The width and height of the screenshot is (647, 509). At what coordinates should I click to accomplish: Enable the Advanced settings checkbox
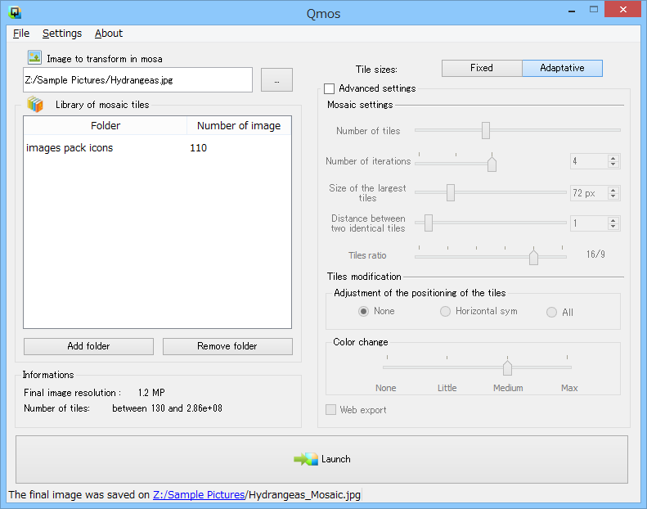click(330, 88)
